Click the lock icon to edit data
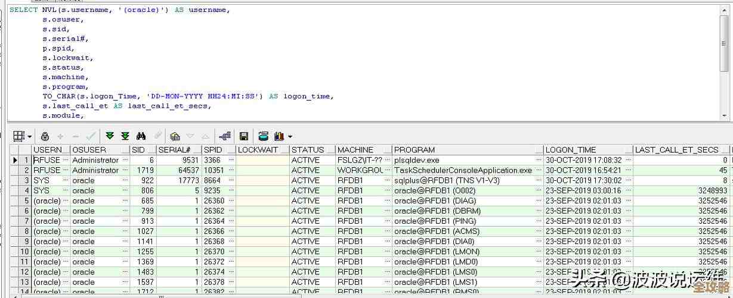Screen dimensions: 733x298 point(45,136)
